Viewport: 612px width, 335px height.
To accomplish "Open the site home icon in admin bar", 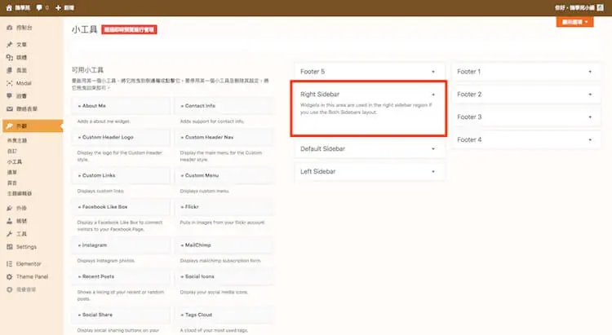I will tap(9, 8).
